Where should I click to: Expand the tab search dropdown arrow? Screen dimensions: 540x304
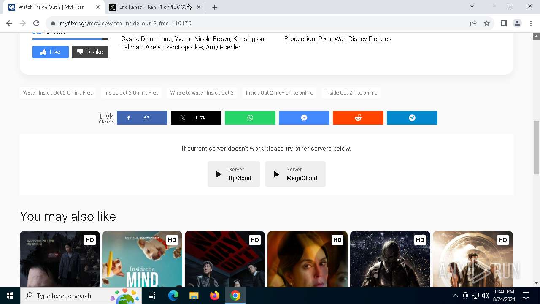(472, 6)
